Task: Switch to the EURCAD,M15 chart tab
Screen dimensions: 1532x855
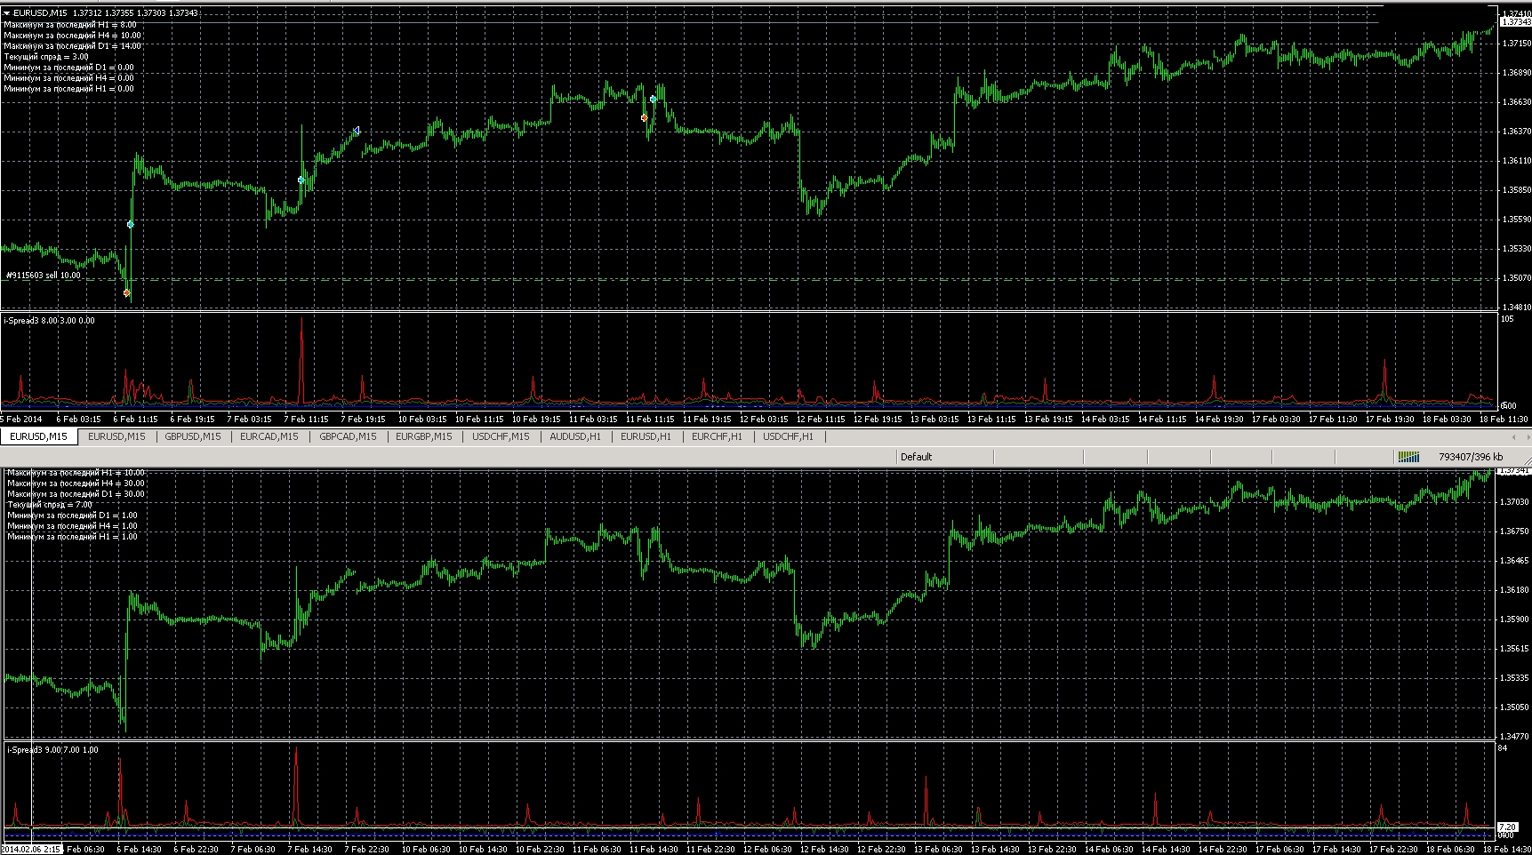Action: tap(269, 436)
